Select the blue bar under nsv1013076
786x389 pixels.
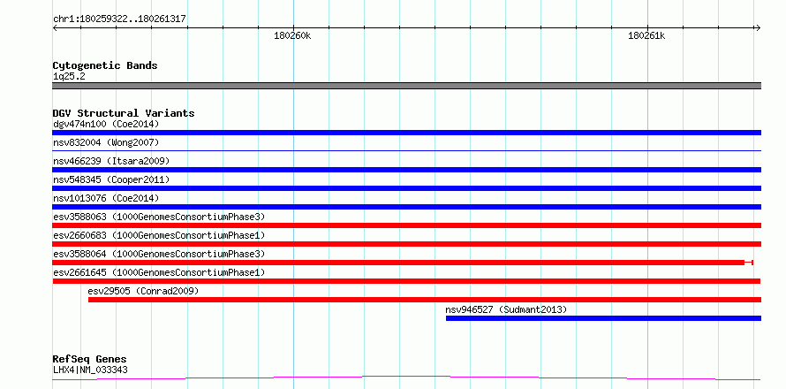click(x=406, y=207)
